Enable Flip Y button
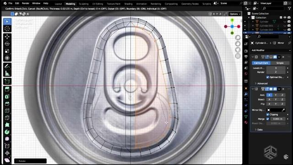The image size is (293, 165). click(x=276, y=104)
